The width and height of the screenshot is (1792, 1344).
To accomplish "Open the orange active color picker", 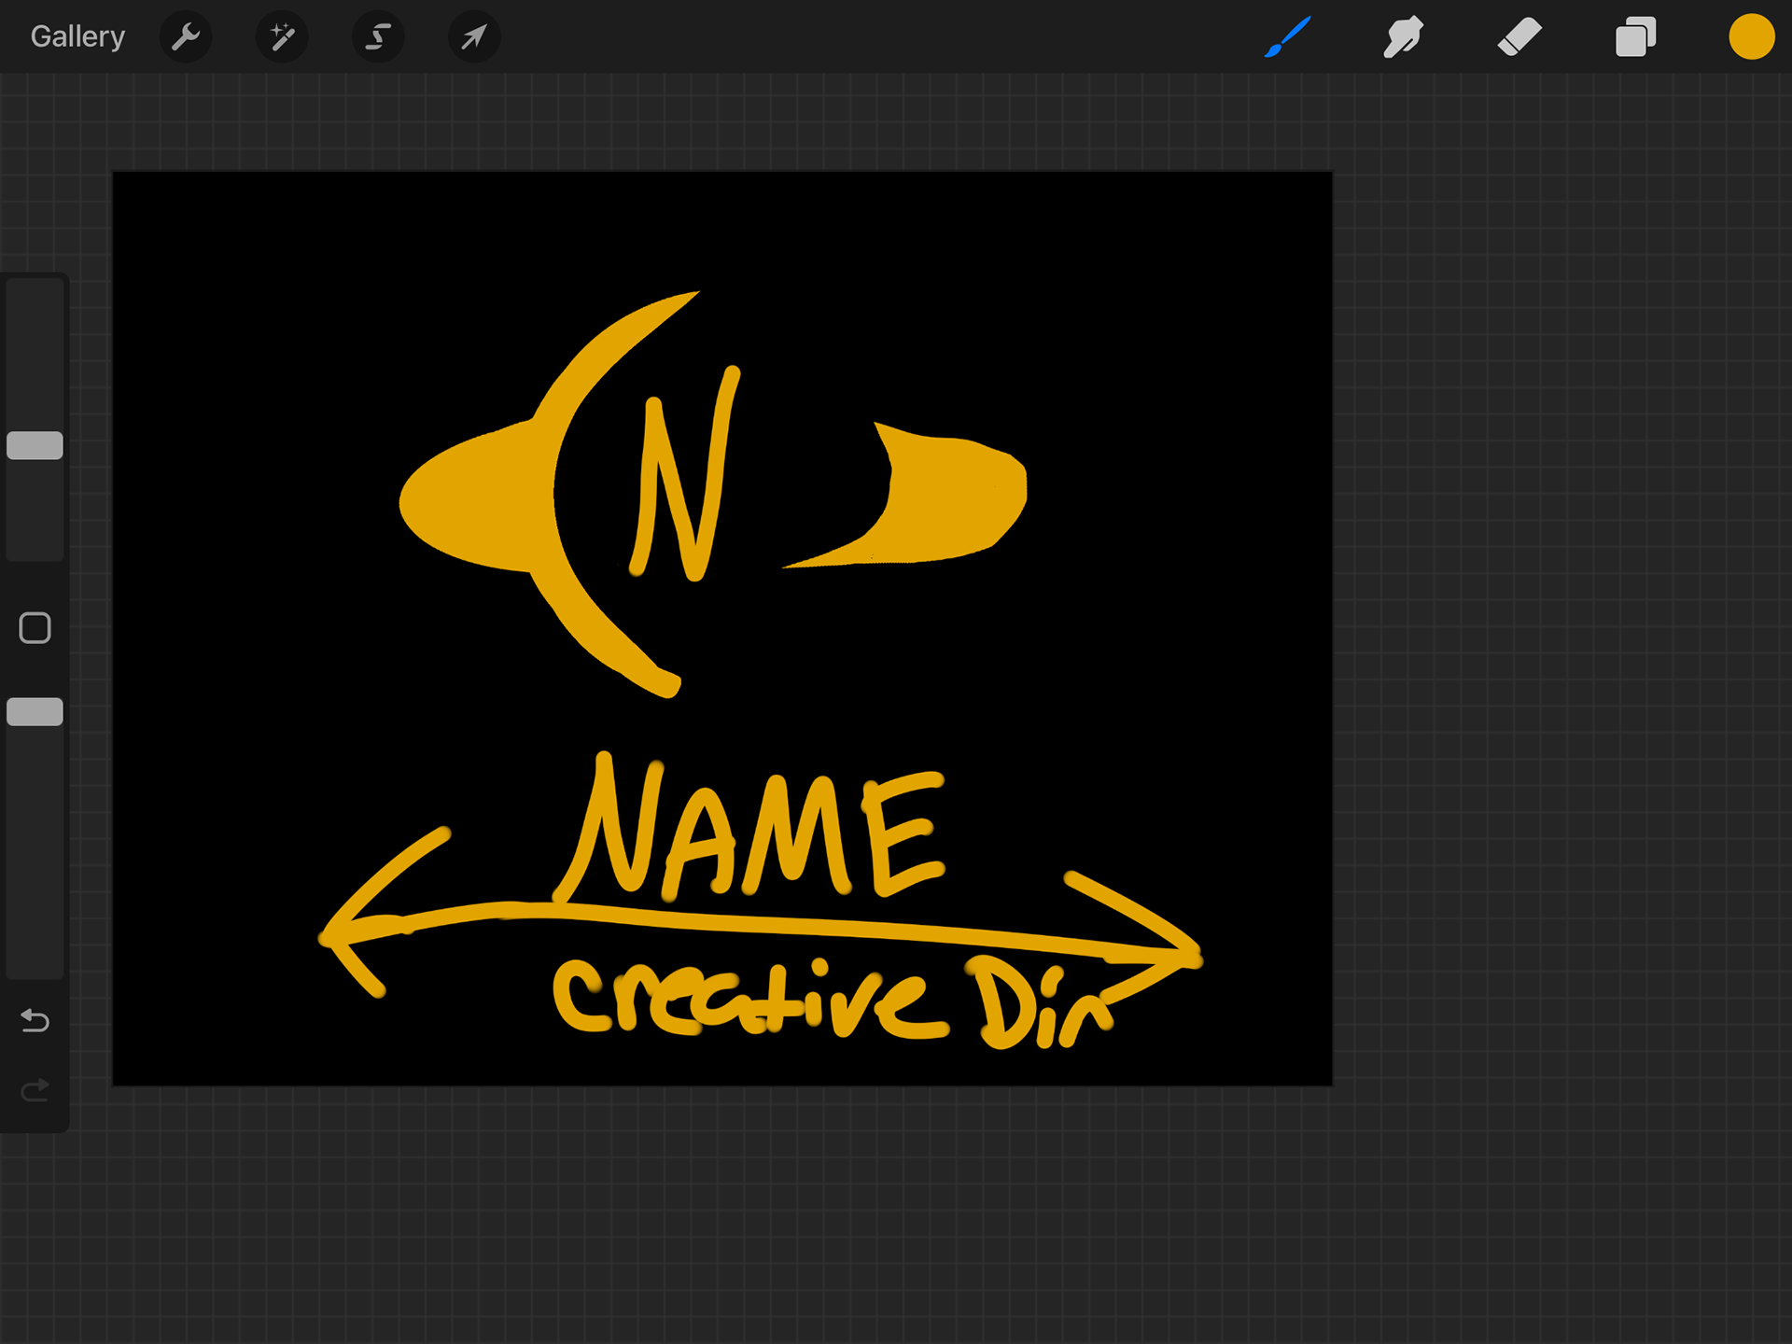I will pyautogui.click(x=1751, y=37).
